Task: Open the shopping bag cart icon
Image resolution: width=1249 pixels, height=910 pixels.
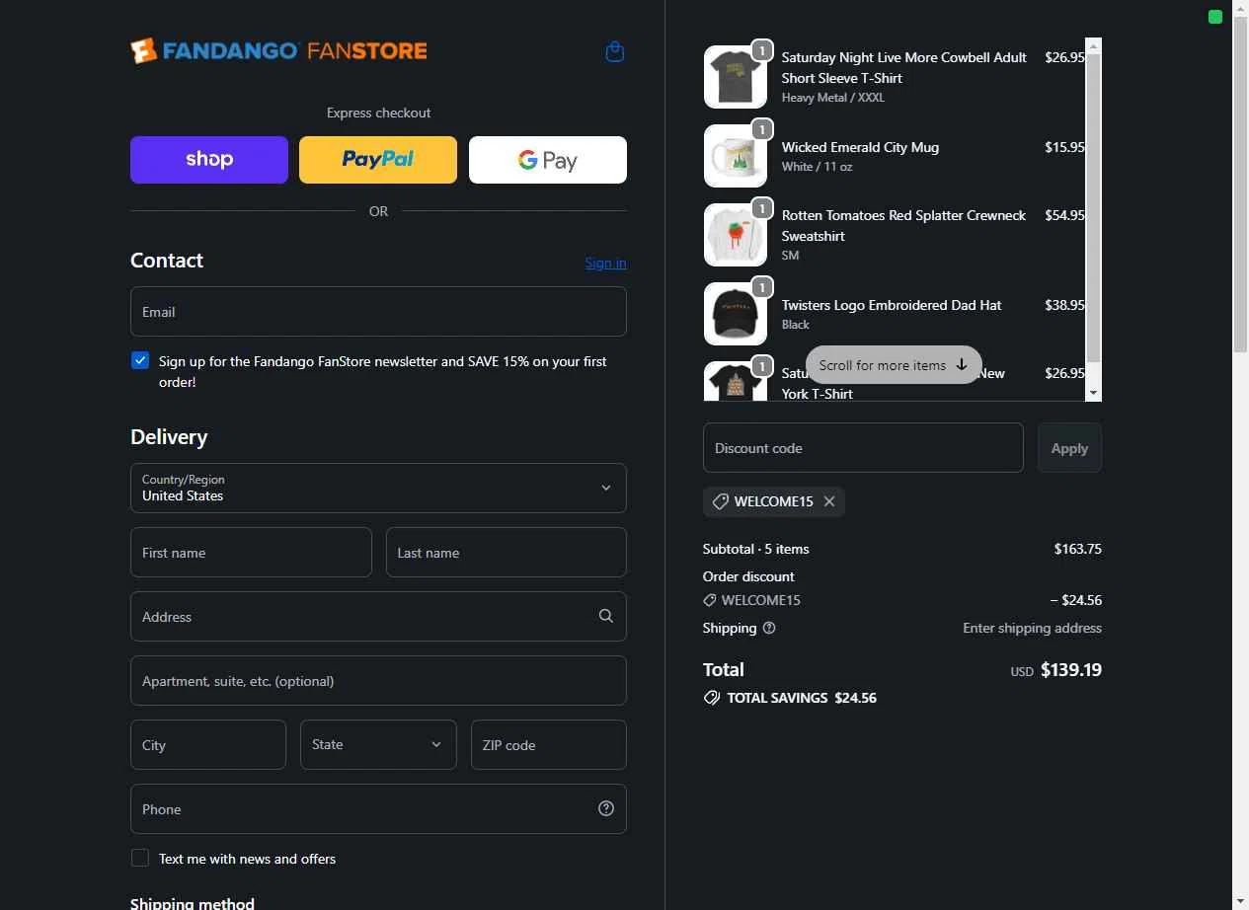Action: point(614,51)
